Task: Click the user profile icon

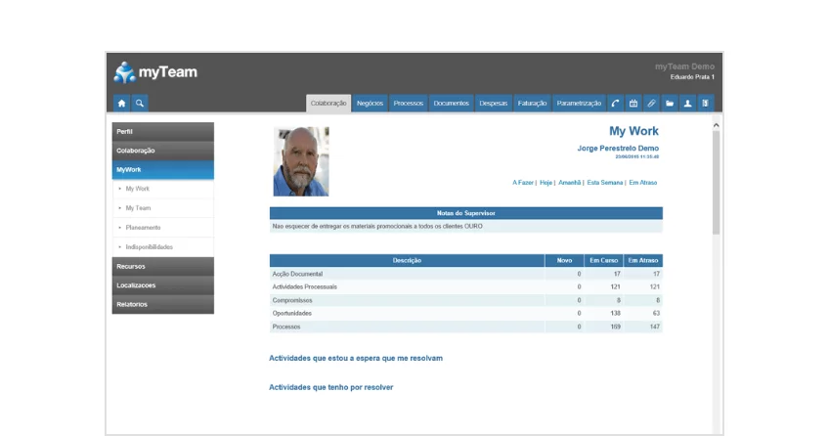Action: 687,103
